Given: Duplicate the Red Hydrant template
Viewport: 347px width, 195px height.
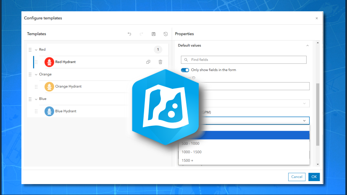Looking at the screenshot, I should (x=148, y=62).
